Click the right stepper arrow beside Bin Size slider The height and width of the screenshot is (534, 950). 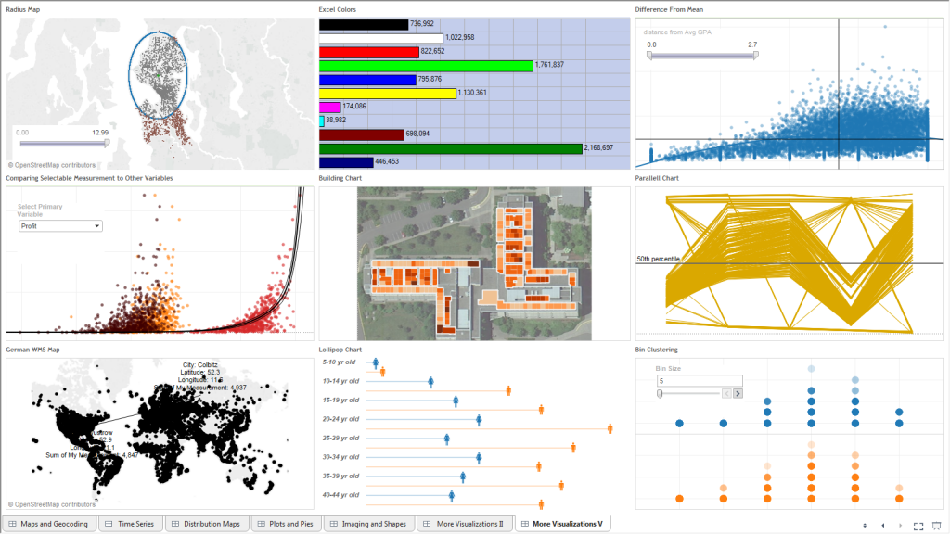pos(738,393)
